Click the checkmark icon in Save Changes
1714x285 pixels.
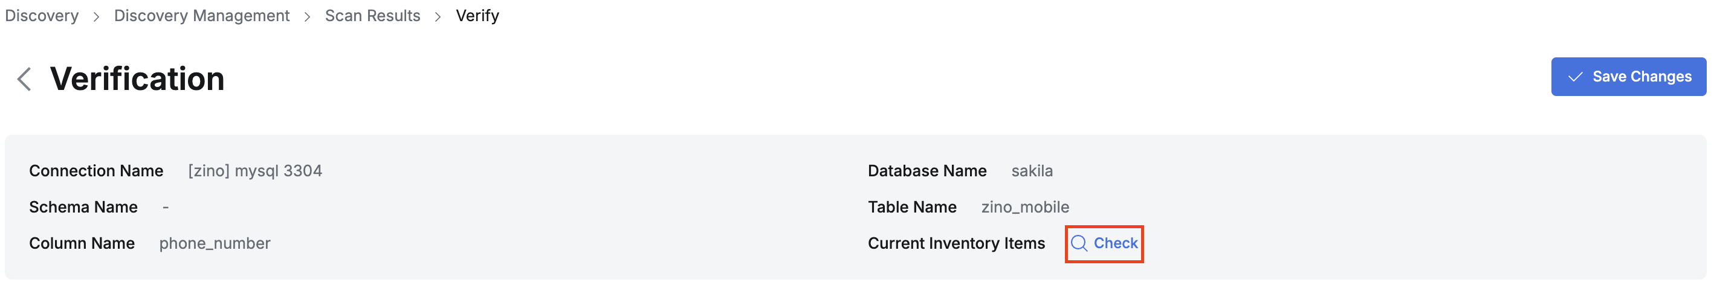[x=1575, y=77]
